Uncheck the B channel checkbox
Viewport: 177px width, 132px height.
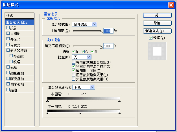tap(92, 52)
